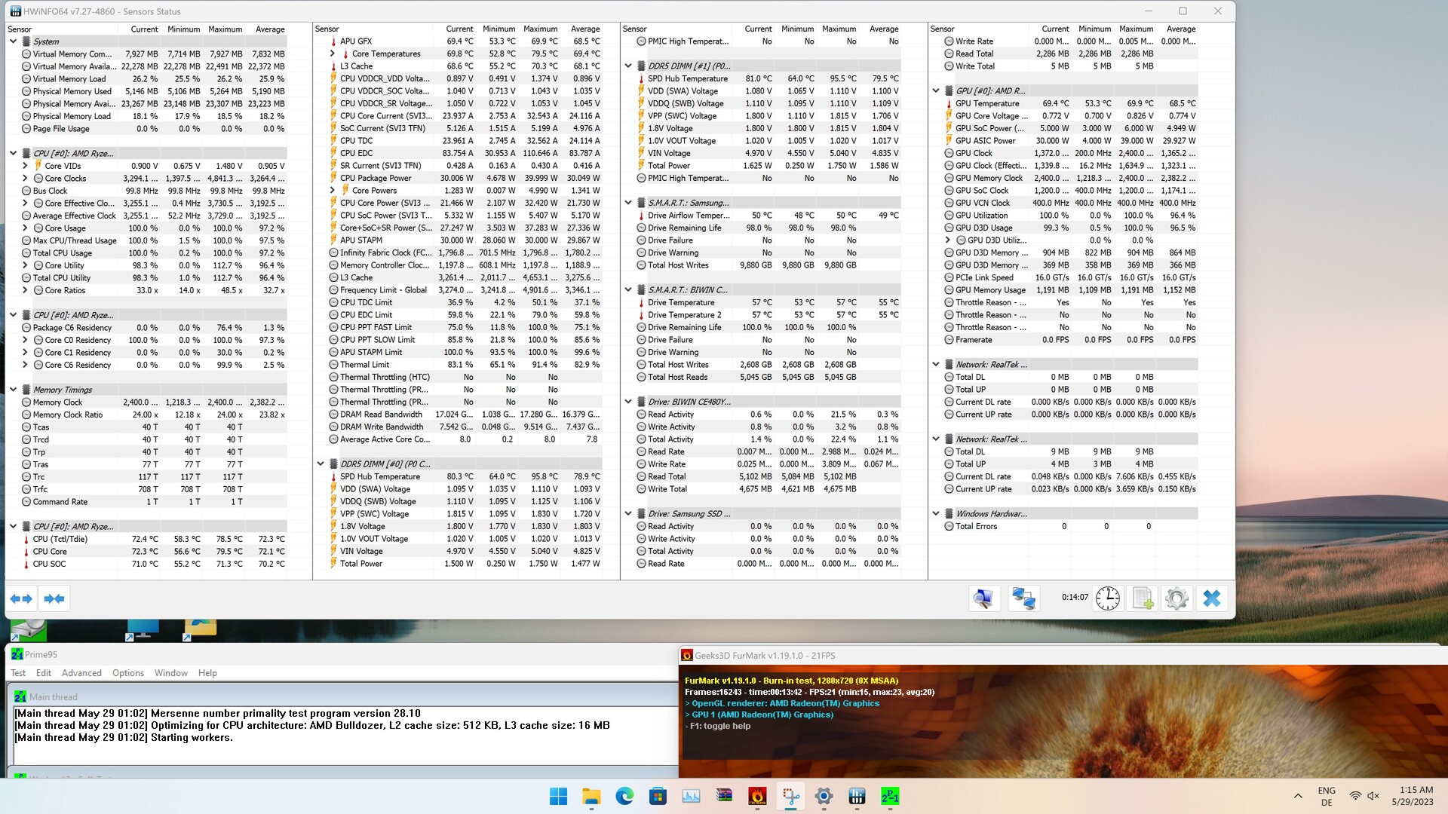
Task: Click the network remote monitoring computers icon
Action: (1023, 598)
